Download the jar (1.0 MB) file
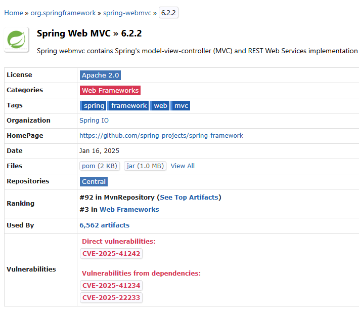This screenshot has height=309, width=359. pos(145,166)
